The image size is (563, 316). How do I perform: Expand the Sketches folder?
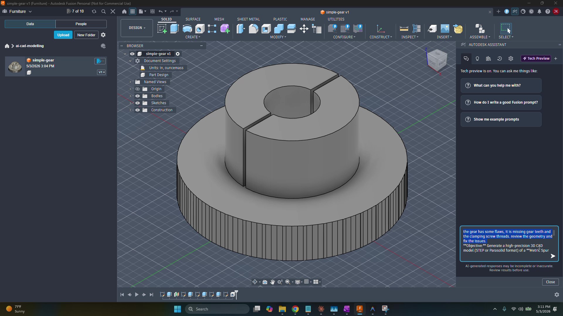click(x=130, y=103)
